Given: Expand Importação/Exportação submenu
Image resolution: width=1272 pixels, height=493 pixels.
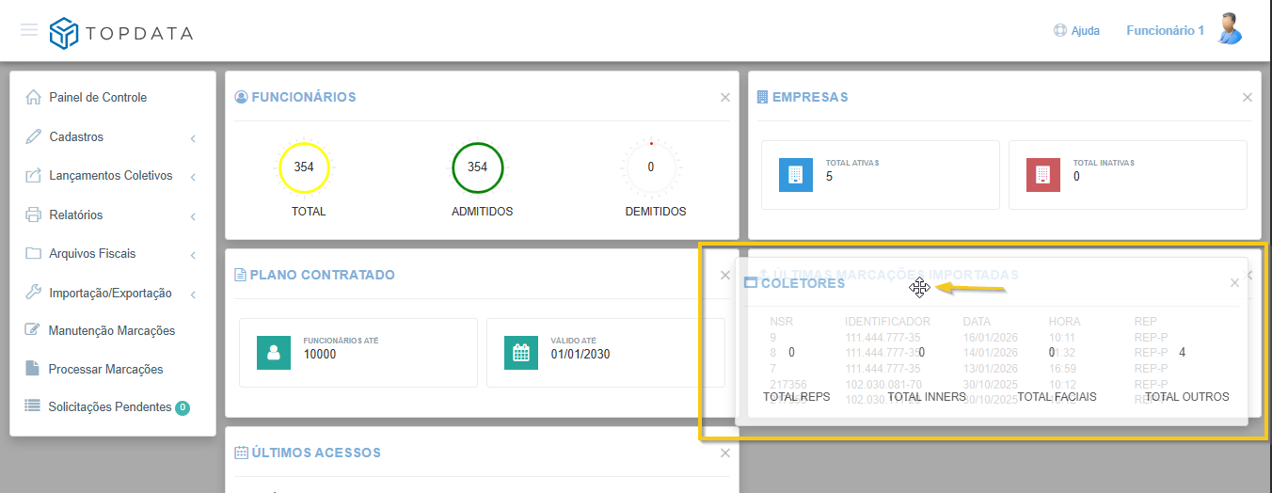Looking at the screenshot, I should point(110,294).
